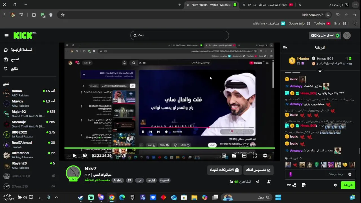Open the Nxv7 channel avatar

(73, 173)
